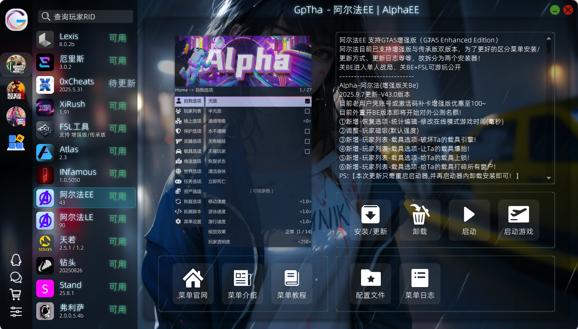Screen dimensions: 578x329
Task: Enable the 半无敌 checkbox
Action: coord(307,111)
